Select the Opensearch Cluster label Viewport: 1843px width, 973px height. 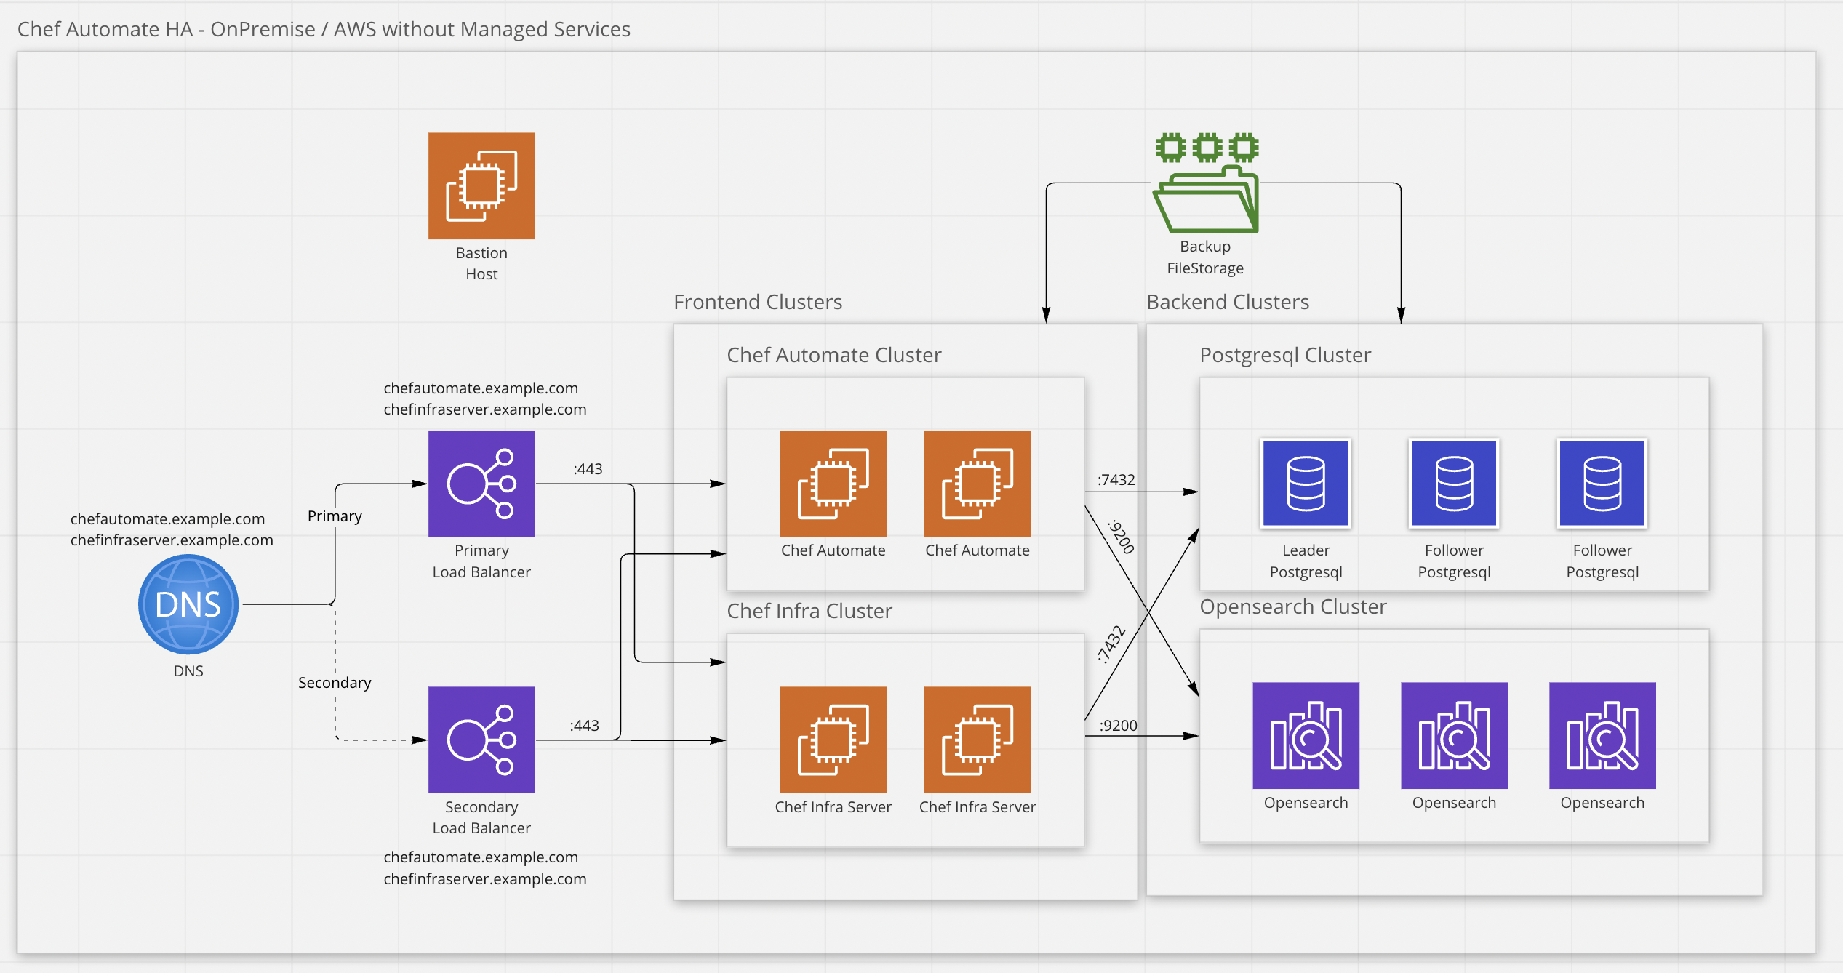[x=1293, y=606]
